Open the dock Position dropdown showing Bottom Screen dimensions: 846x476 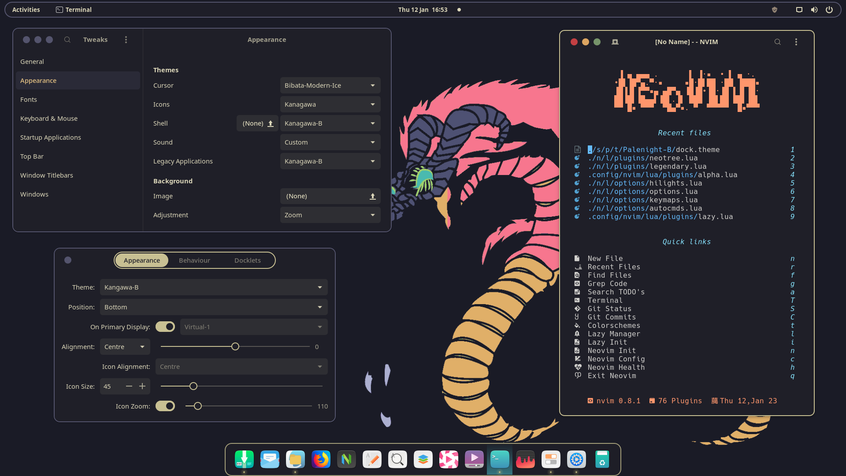[x=214, y=307]
